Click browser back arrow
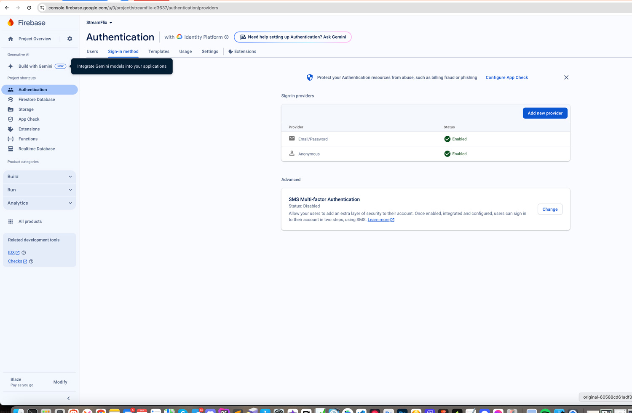Screen dimensions: 632x413 [7, 8]
